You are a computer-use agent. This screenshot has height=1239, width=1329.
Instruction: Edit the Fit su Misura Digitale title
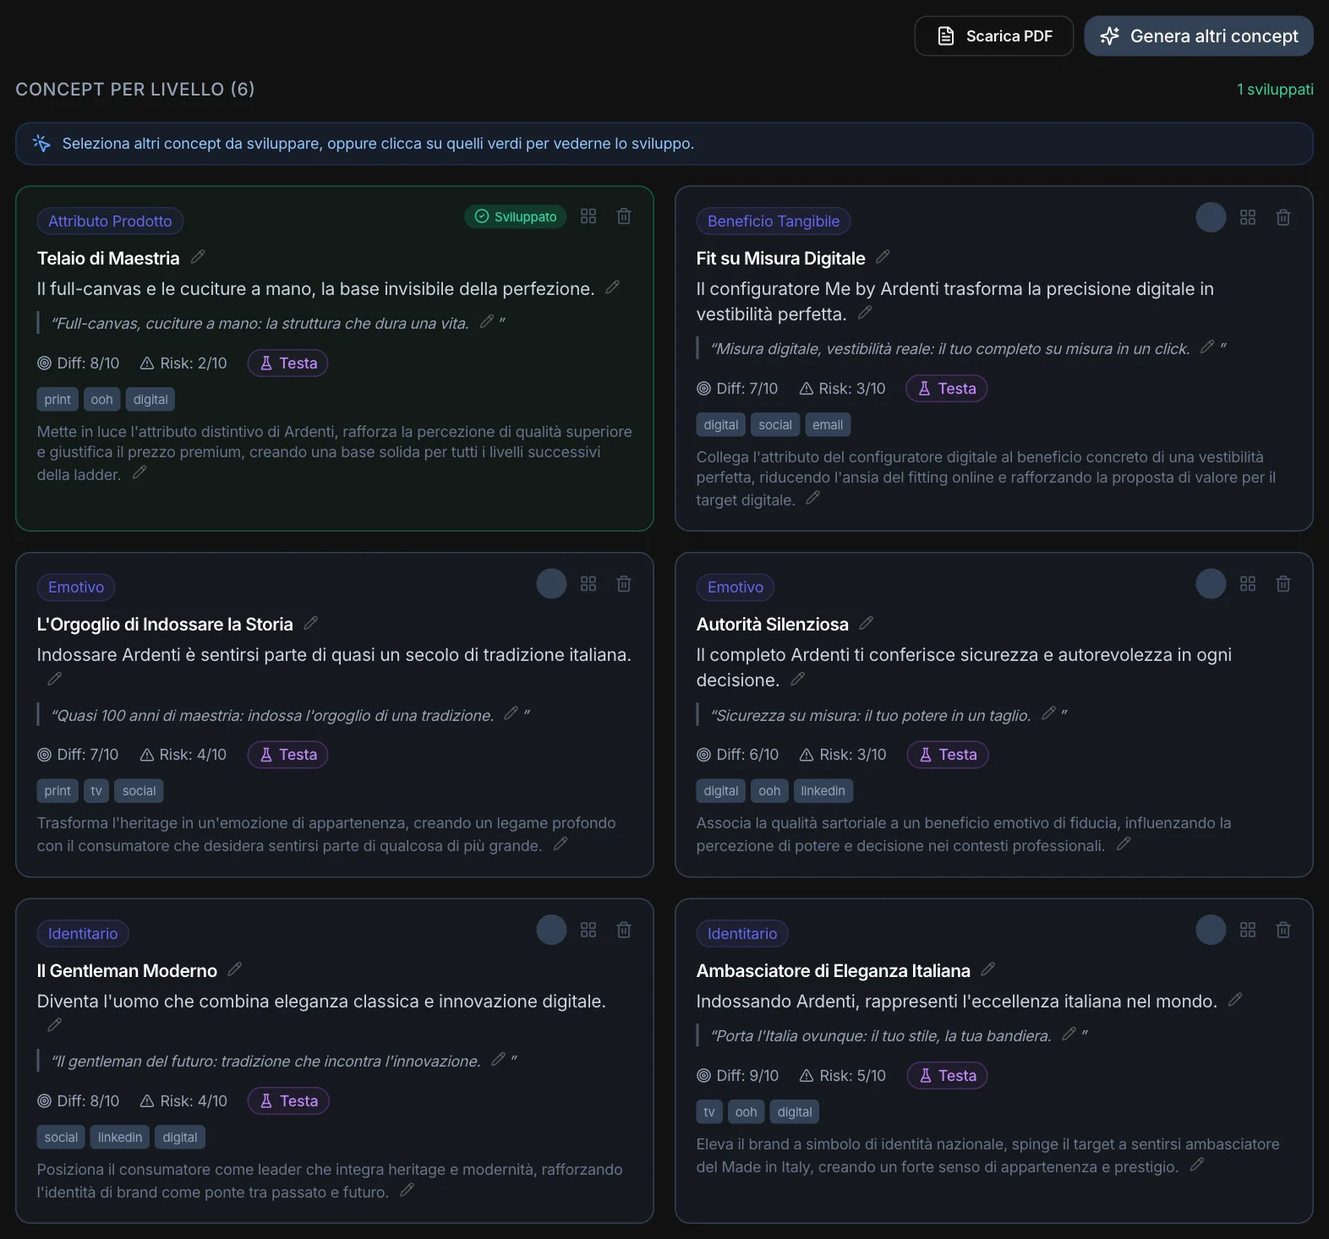click(x=883, y=256)
